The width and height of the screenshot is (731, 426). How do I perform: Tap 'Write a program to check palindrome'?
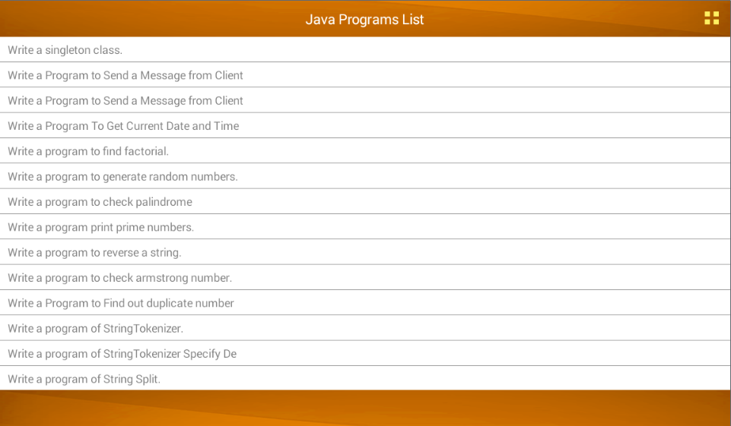[x=365, y=201]
